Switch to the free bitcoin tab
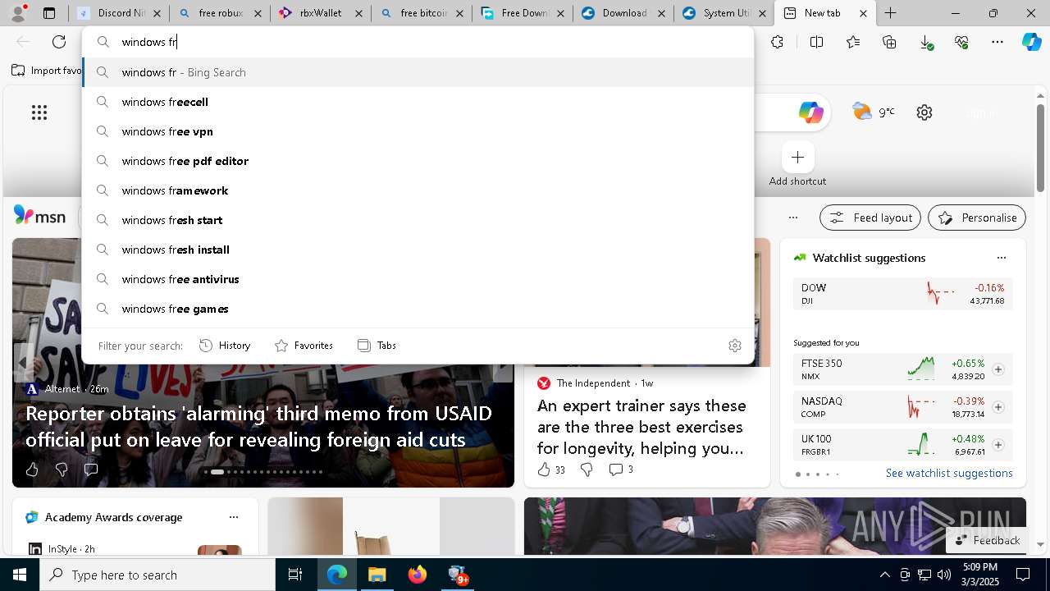Image resolution: width=1050 pixels, height=591 pixels. (422, 13)
